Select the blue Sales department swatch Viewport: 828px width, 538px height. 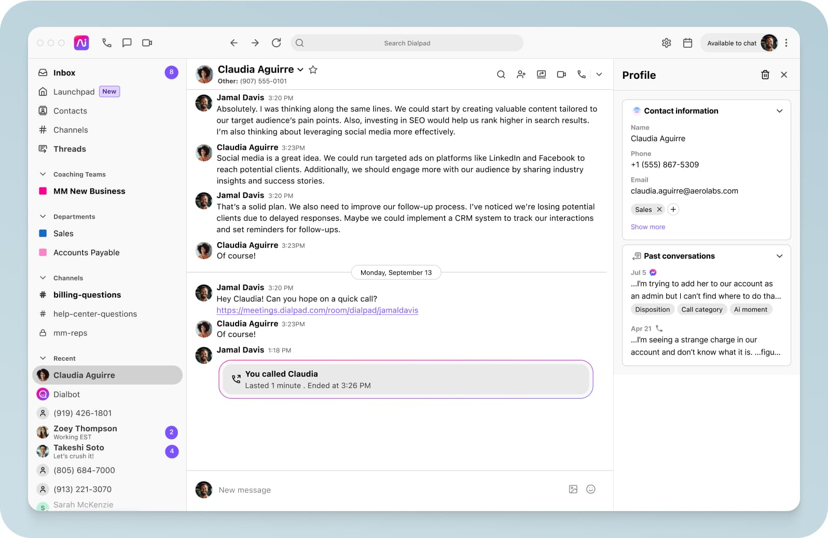43,233
